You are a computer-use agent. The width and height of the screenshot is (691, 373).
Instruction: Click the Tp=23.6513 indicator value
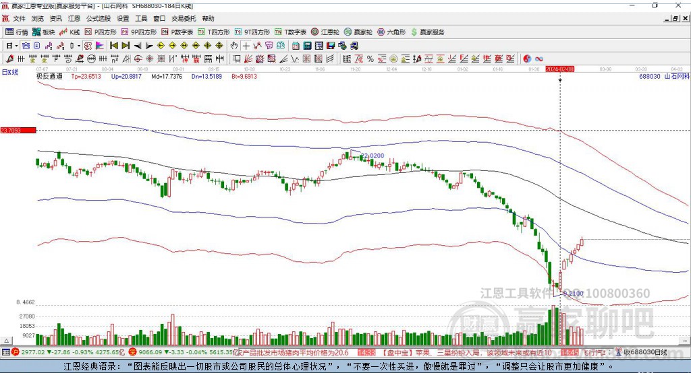(x=86, y=76)
